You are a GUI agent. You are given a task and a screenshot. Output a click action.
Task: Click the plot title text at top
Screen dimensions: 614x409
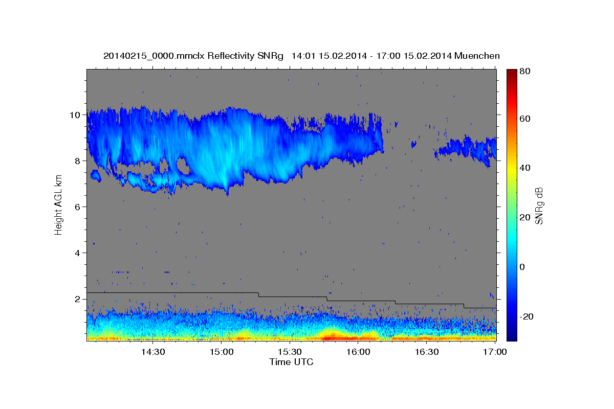coord(301,55)
